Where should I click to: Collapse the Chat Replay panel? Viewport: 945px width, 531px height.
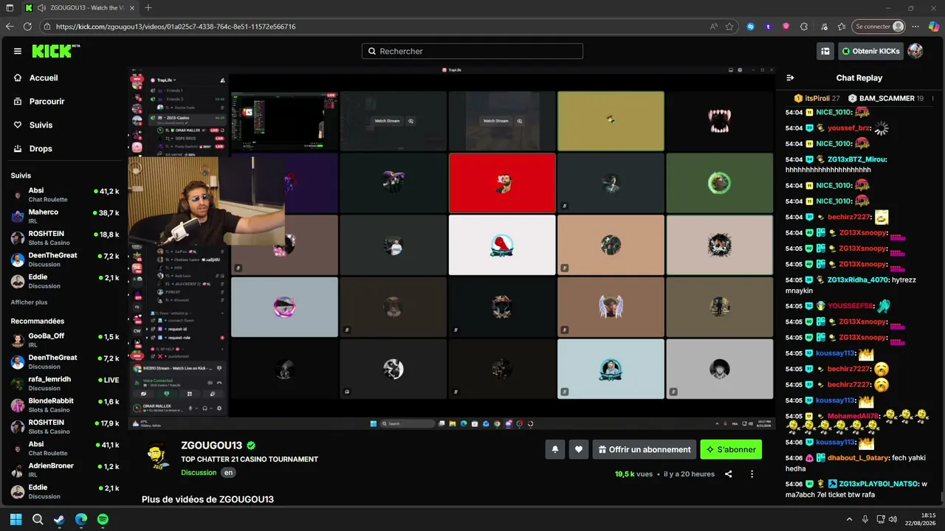click(790, 77)
